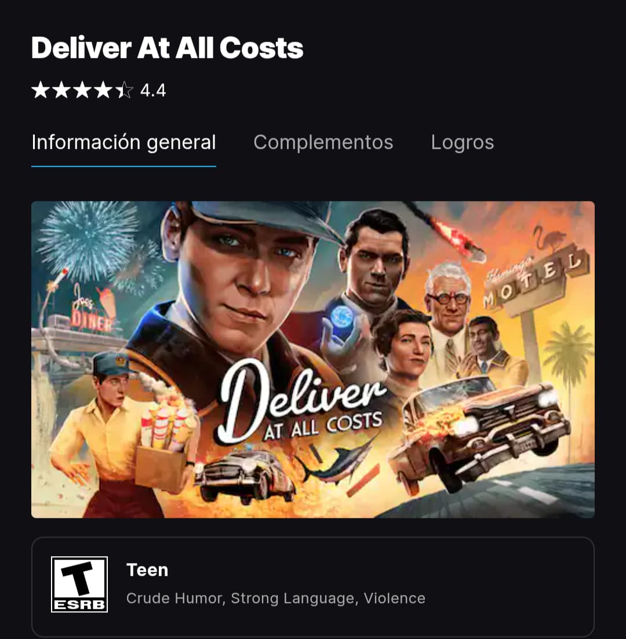This screenshot has height=639, width=626.
Task: Click the first rating star
Action: 41,90
